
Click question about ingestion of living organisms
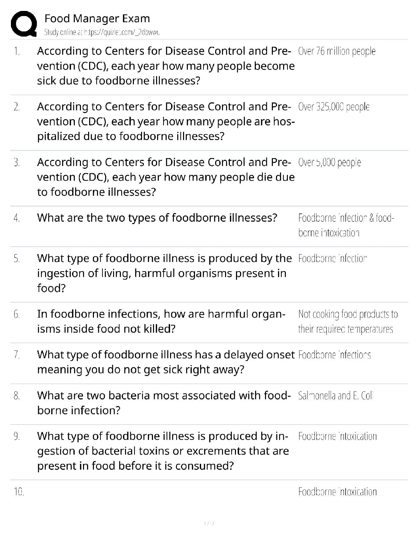pos(164,273)
